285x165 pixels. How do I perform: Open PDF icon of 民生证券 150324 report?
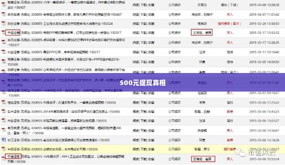4,23
